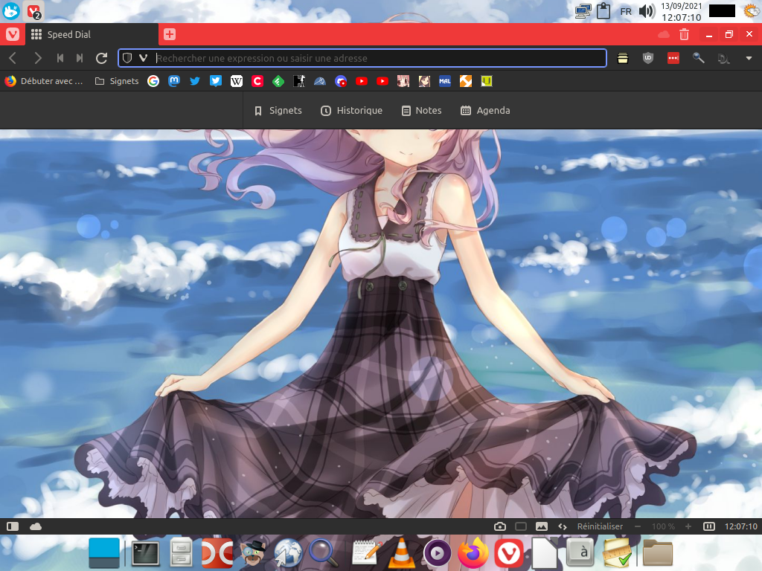Click the fast forward navigation button
The height and width of the screenshot is (571, 762).
tap(80, 58)
